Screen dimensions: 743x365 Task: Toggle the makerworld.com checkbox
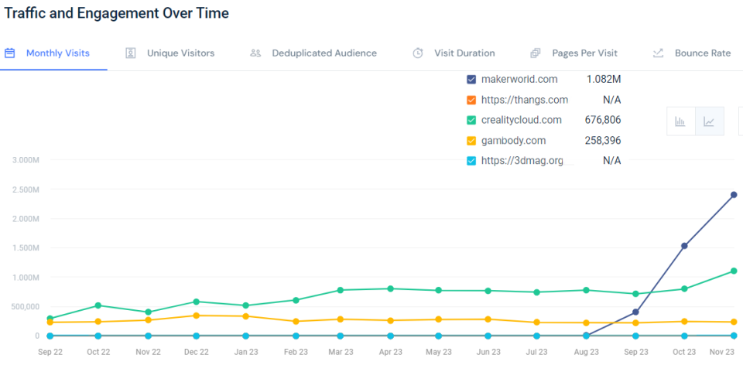471,80
